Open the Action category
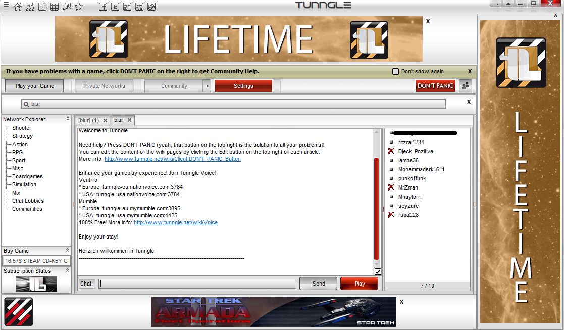 (x=20, y=145)
